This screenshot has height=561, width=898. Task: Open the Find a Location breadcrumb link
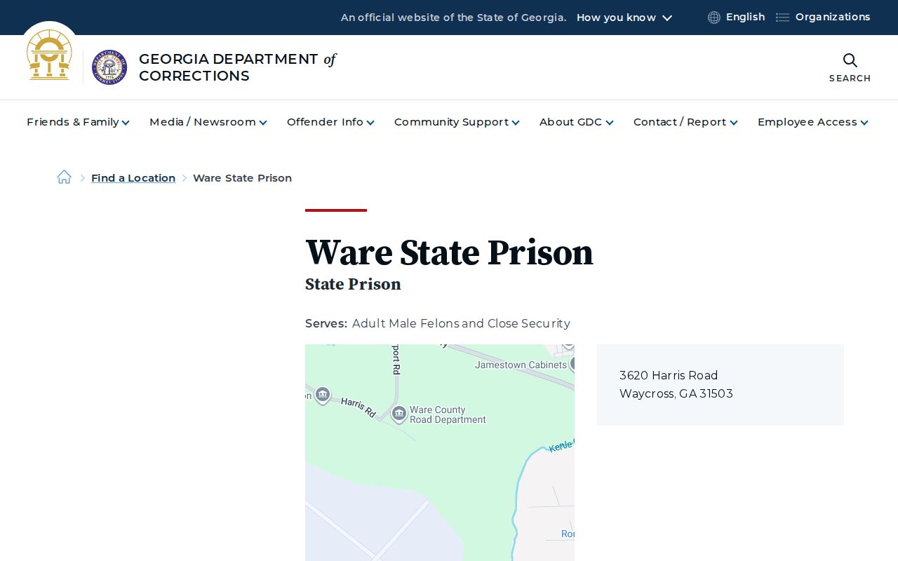133,178
